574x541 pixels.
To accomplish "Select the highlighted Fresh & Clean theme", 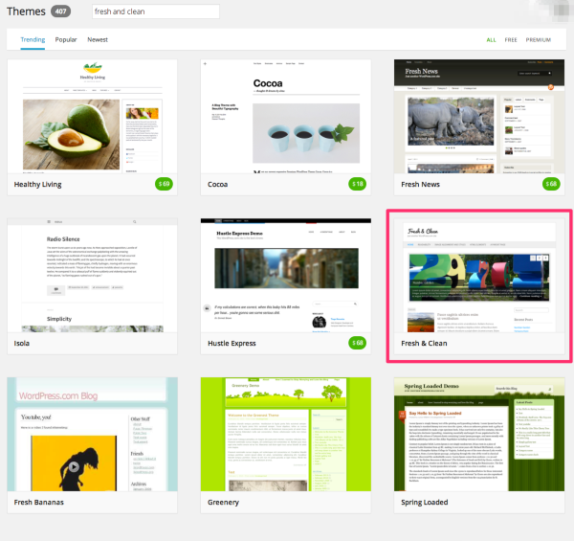I will click(x=478, y=277).
